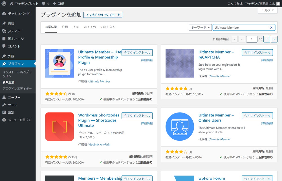Open Members – Membership plugin title link
The height and width of the screenshot is (181, 282).
(100, 178)
